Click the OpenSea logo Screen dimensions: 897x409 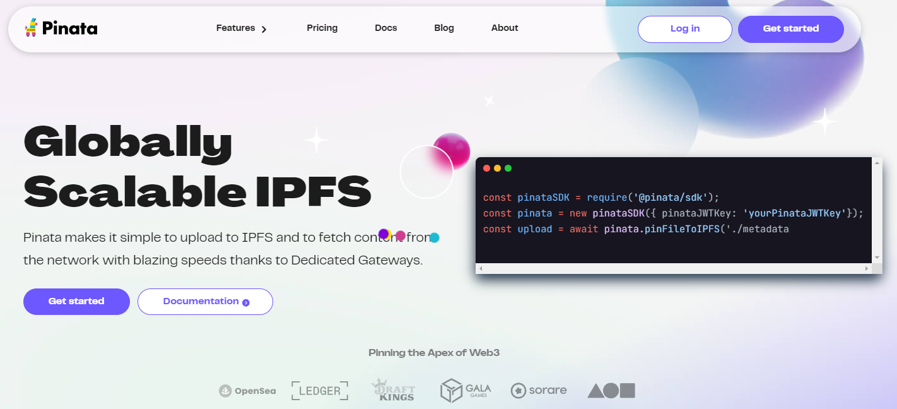coord(247,391)
